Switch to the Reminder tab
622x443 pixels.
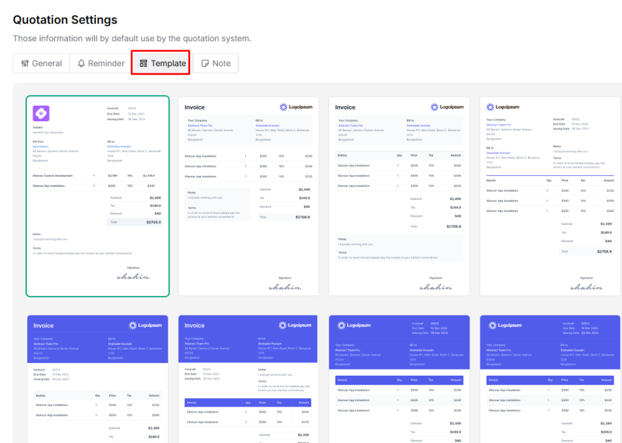pos(100,63)
